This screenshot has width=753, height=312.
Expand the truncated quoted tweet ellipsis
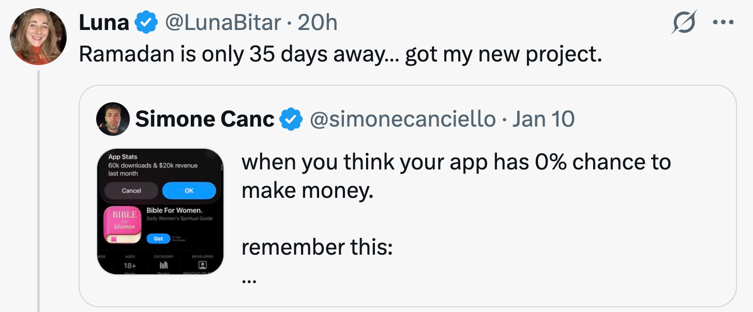249,280
